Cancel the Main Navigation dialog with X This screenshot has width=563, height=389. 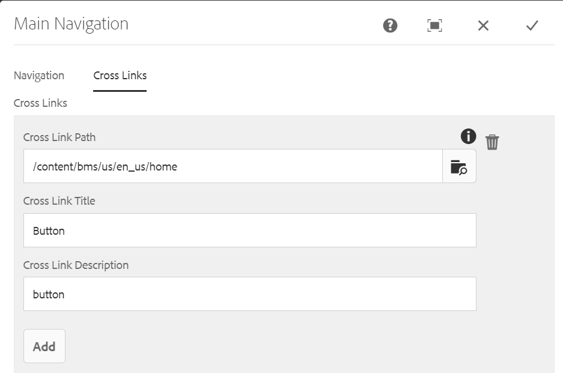[x=483, y=25]
